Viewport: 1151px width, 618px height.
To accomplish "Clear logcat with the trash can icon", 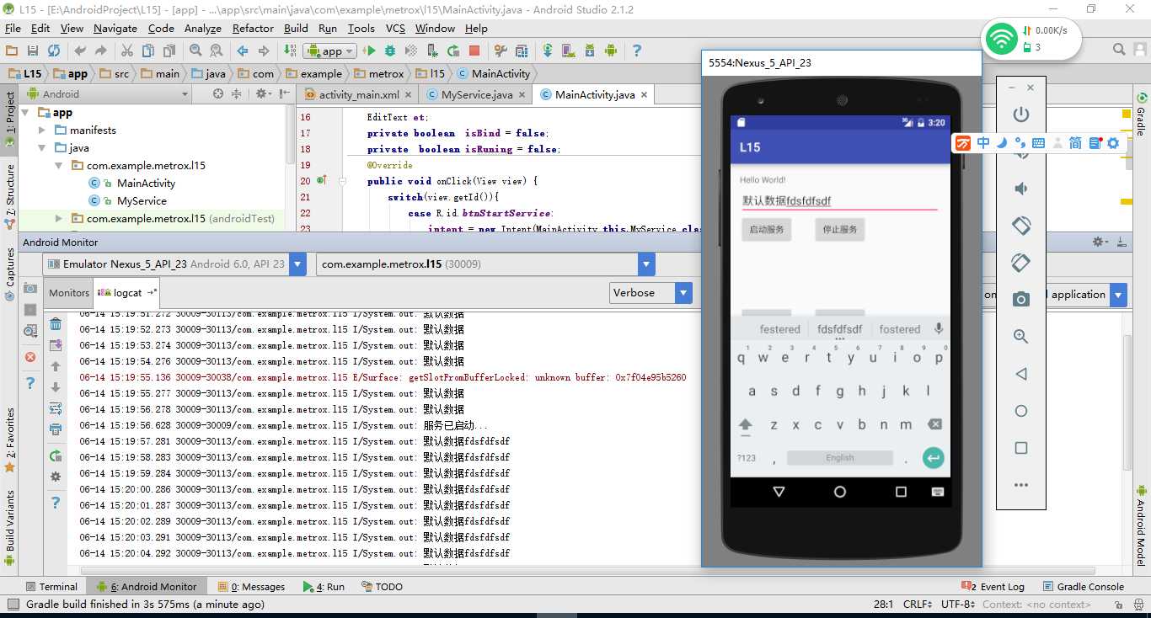I will coord(56,324).
